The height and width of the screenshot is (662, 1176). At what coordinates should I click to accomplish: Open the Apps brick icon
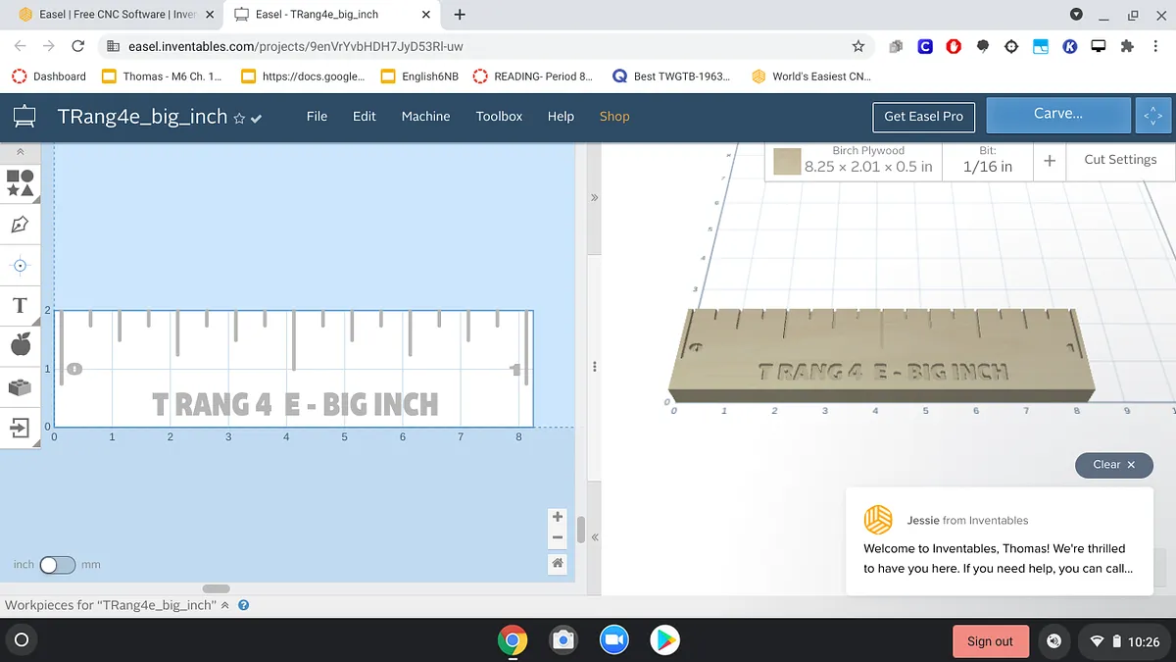point(20,386)
